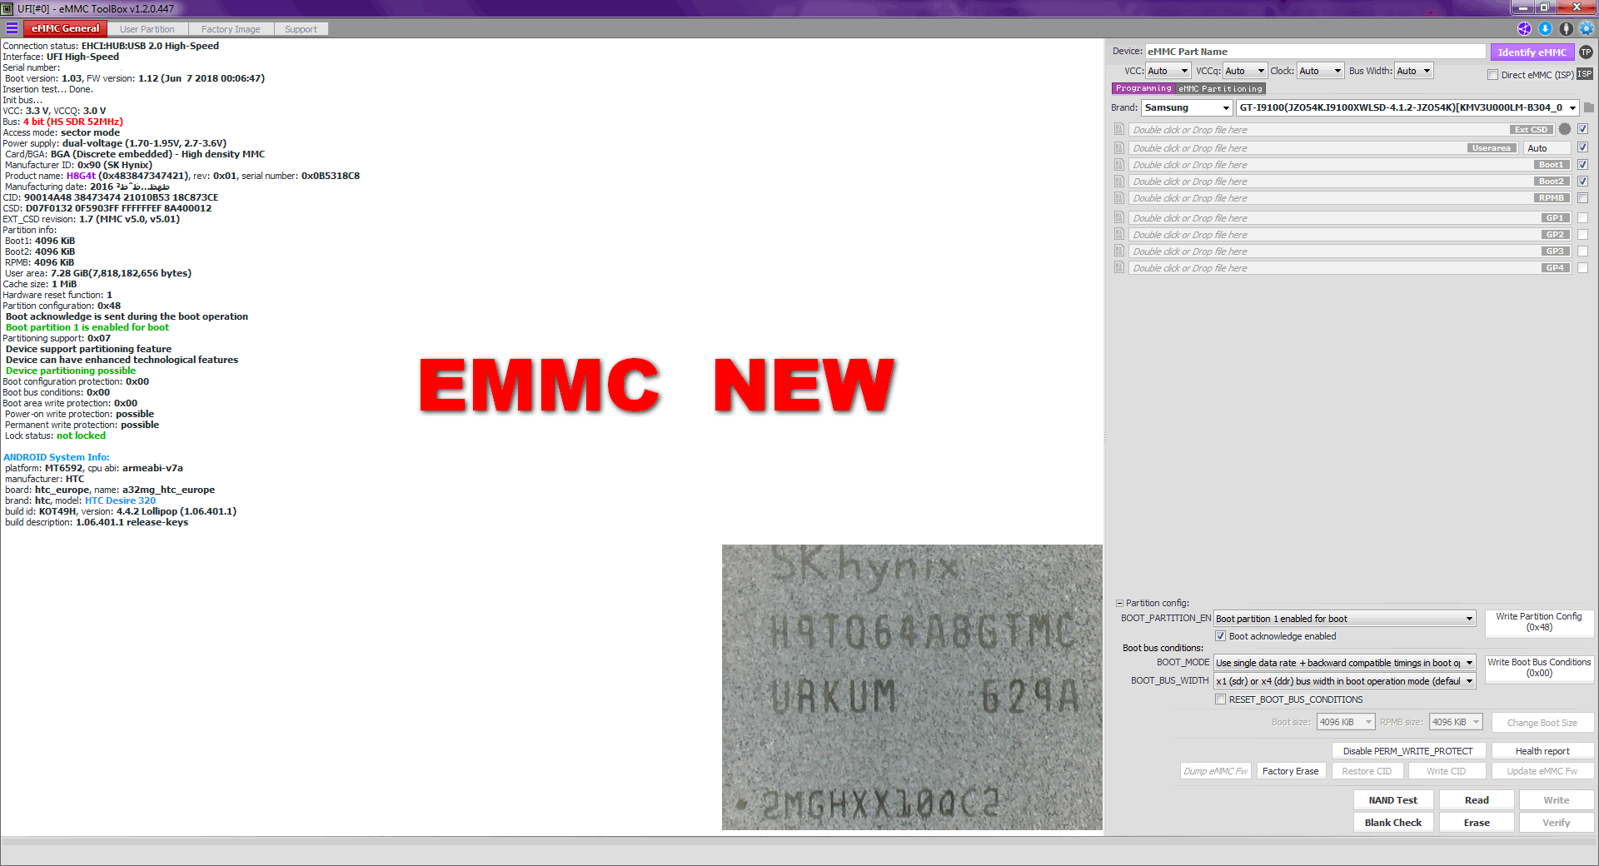1599x866 pixels.
Task: Open the Support tab
Action: [x=301, y=29]
